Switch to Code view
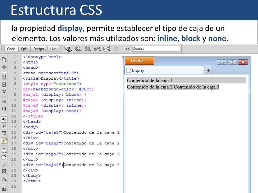 (x=11, y=49)
